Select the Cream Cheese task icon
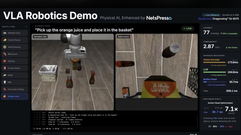 point(5,40)
